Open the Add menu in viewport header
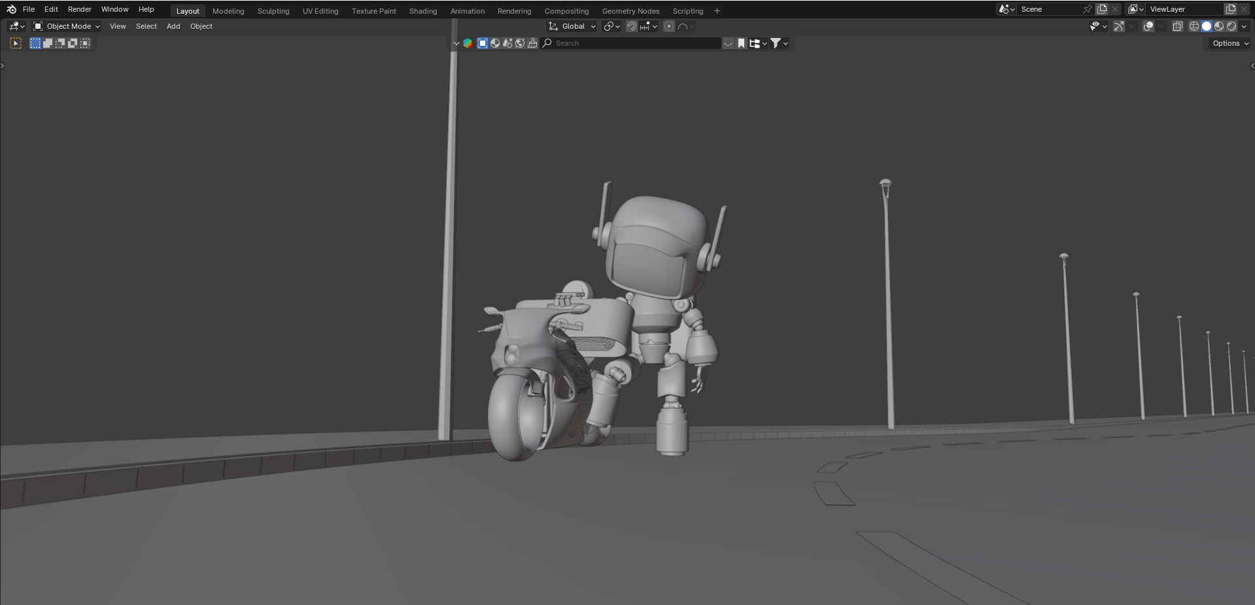This screenshot has width=1255, height=605. click(173, 26)
